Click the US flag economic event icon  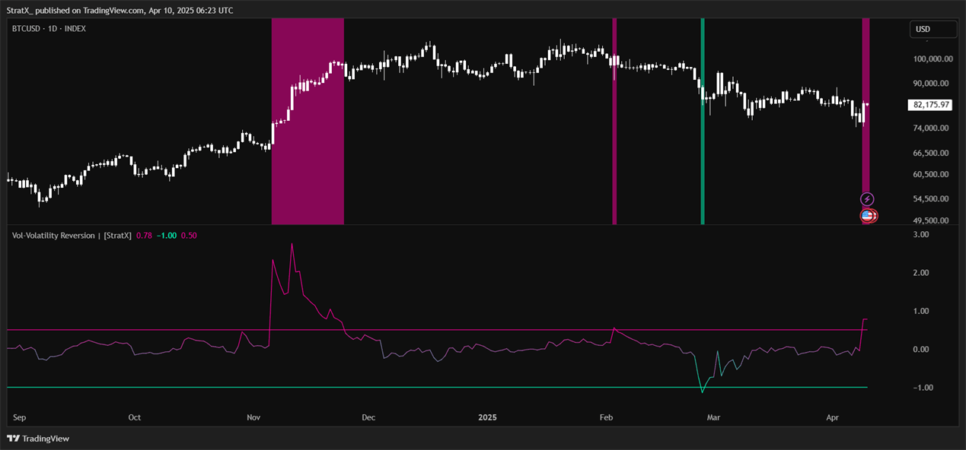(867, 216)
